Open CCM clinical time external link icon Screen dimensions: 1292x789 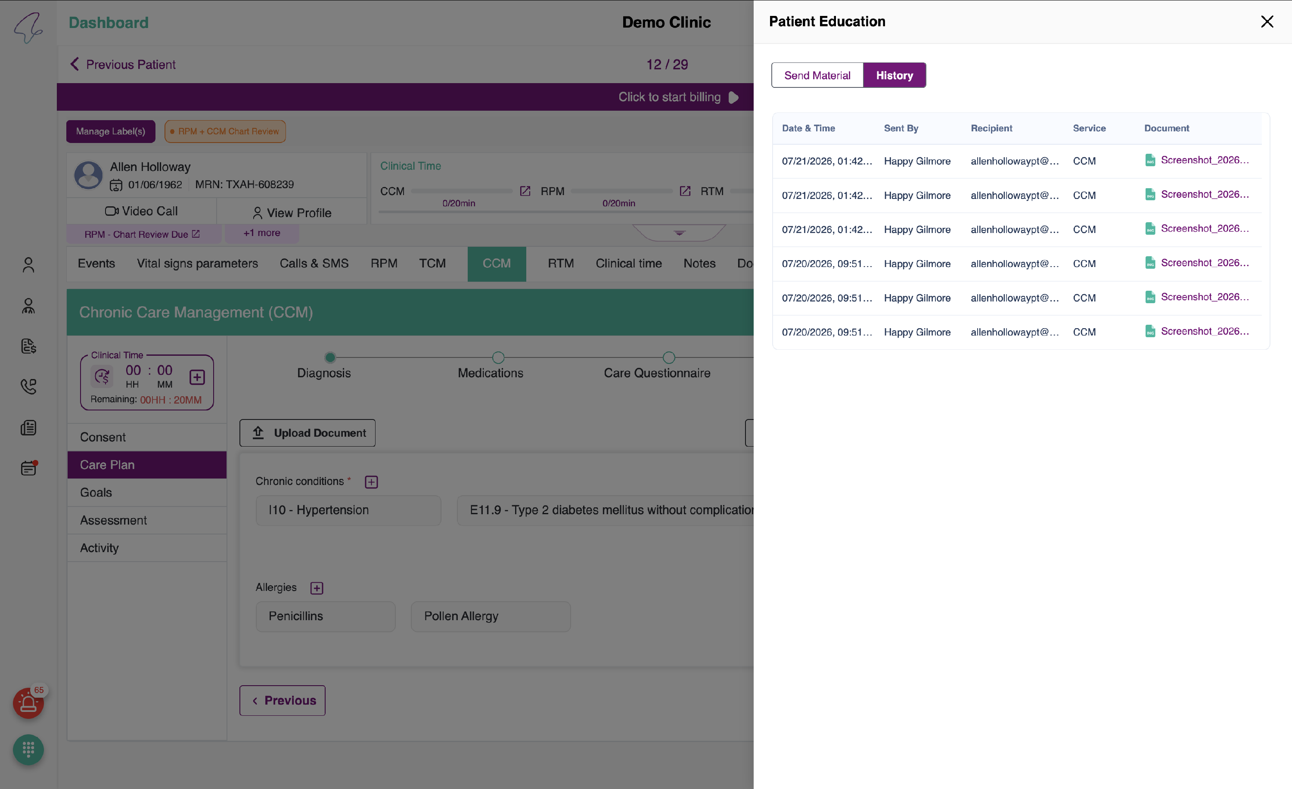[525, 191]
